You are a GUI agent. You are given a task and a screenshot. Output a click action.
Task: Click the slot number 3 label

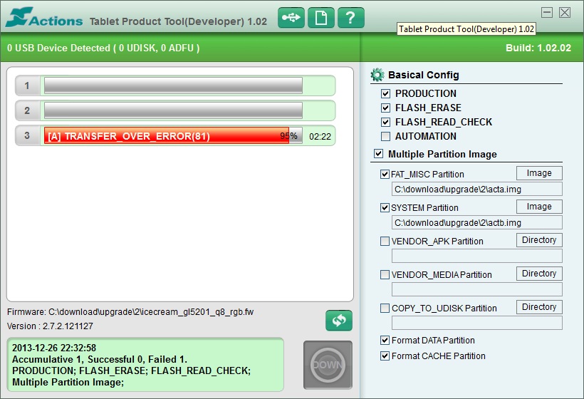27,135
